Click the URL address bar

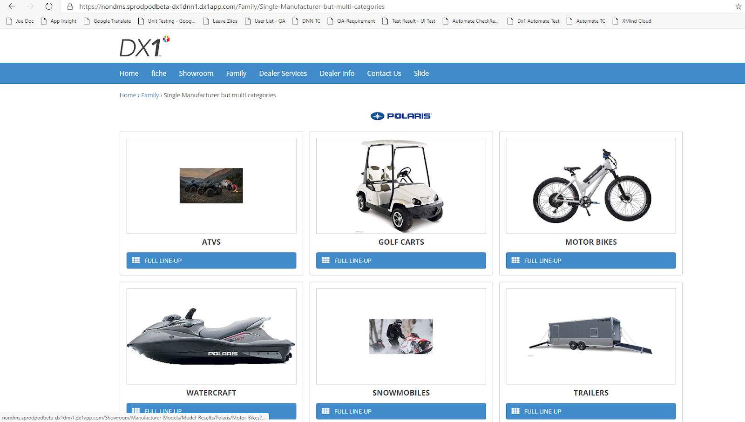(x=396, y=7)
